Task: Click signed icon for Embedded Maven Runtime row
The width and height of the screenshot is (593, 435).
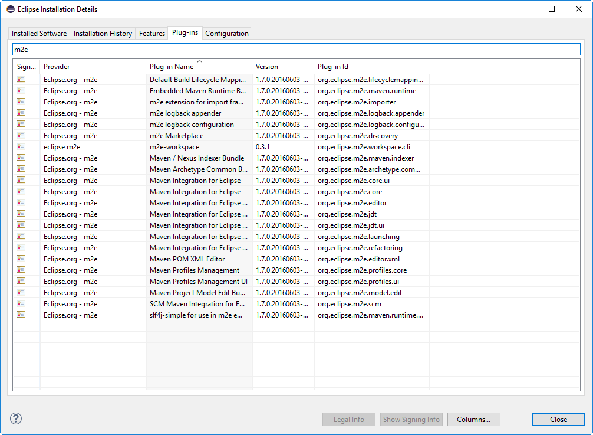Action: (21, 90)
